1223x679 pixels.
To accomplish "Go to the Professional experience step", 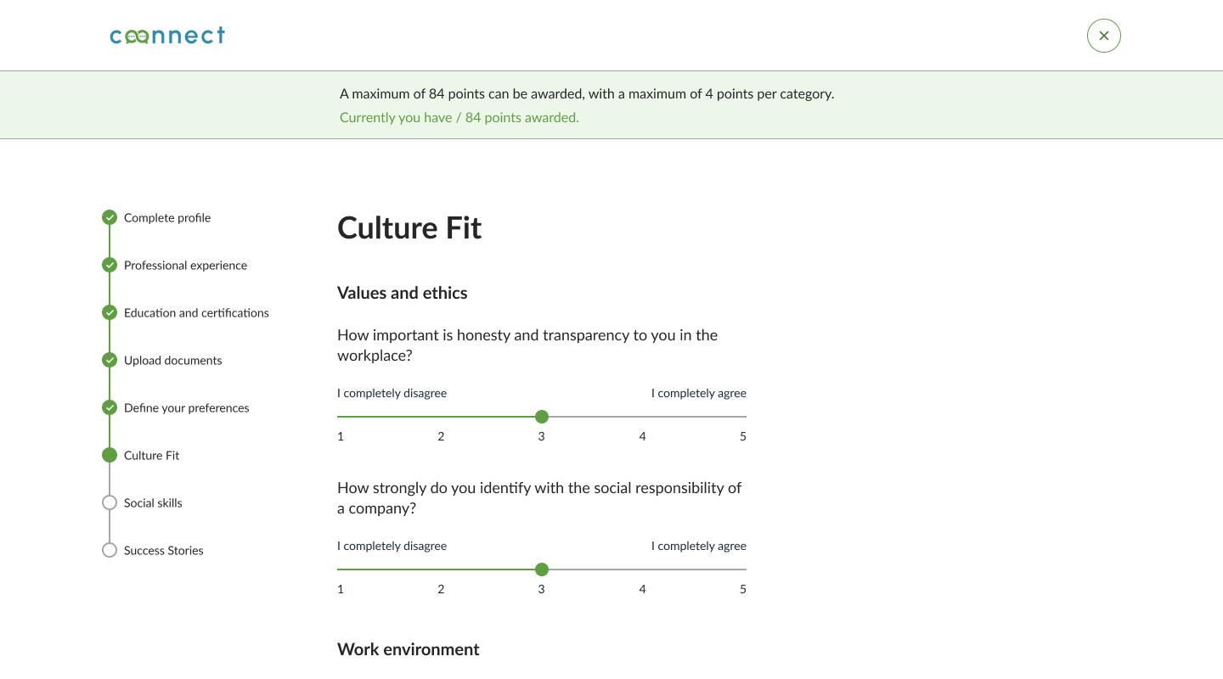I will [x=185, y=266].
